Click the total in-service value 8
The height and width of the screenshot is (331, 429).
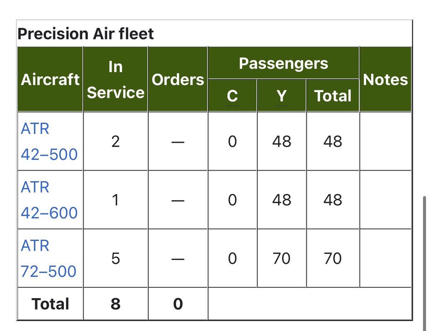[x=115, y=304]
